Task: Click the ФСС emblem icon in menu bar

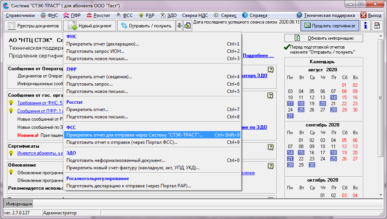Action: 118,15
